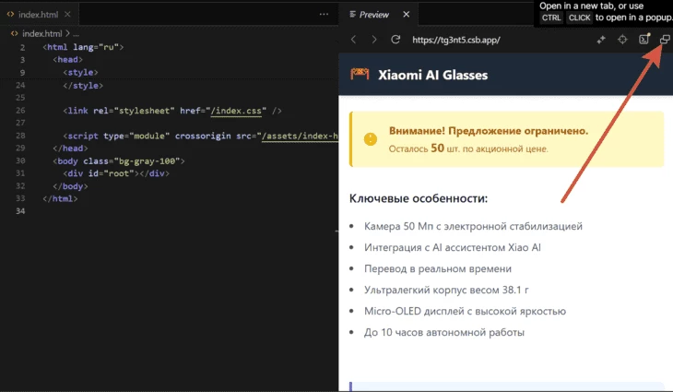Reload the preview page
This screenshot has height=392, width=673.
[x=396, y=40]
